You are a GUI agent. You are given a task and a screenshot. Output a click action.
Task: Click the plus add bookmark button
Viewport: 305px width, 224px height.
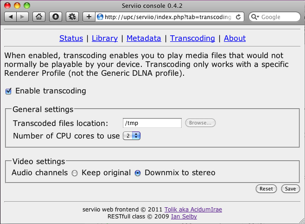point(89,17)
